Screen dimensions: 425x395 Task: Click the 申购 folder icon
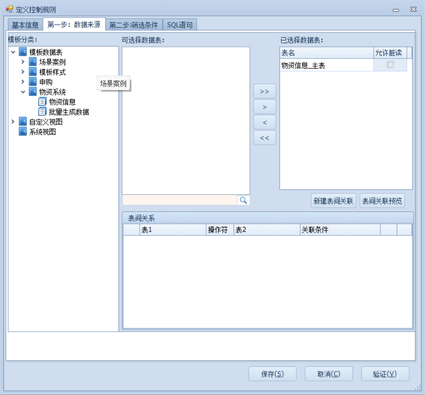(33, 82)
